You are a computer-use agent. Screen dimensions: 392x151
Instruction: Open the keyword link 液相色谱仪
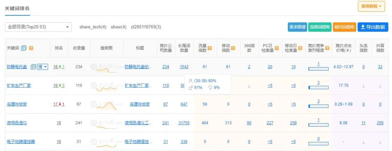pyautogui.click(x=17, y=123)
